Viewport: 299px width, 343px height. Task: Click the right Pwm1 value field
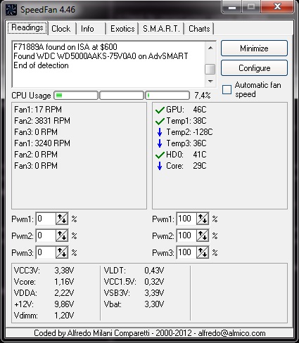pyautogui.click(x=186, y=219)
